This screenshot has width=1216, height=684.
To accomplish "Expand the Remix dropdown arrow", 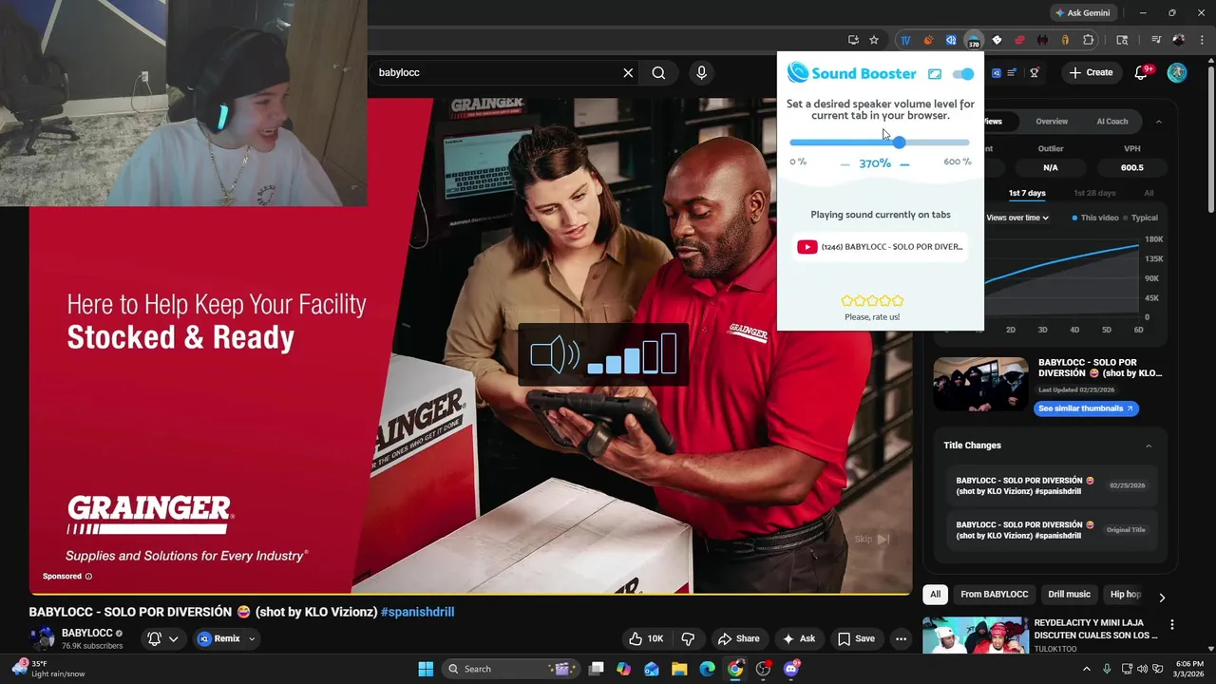I will click(252, 638).
